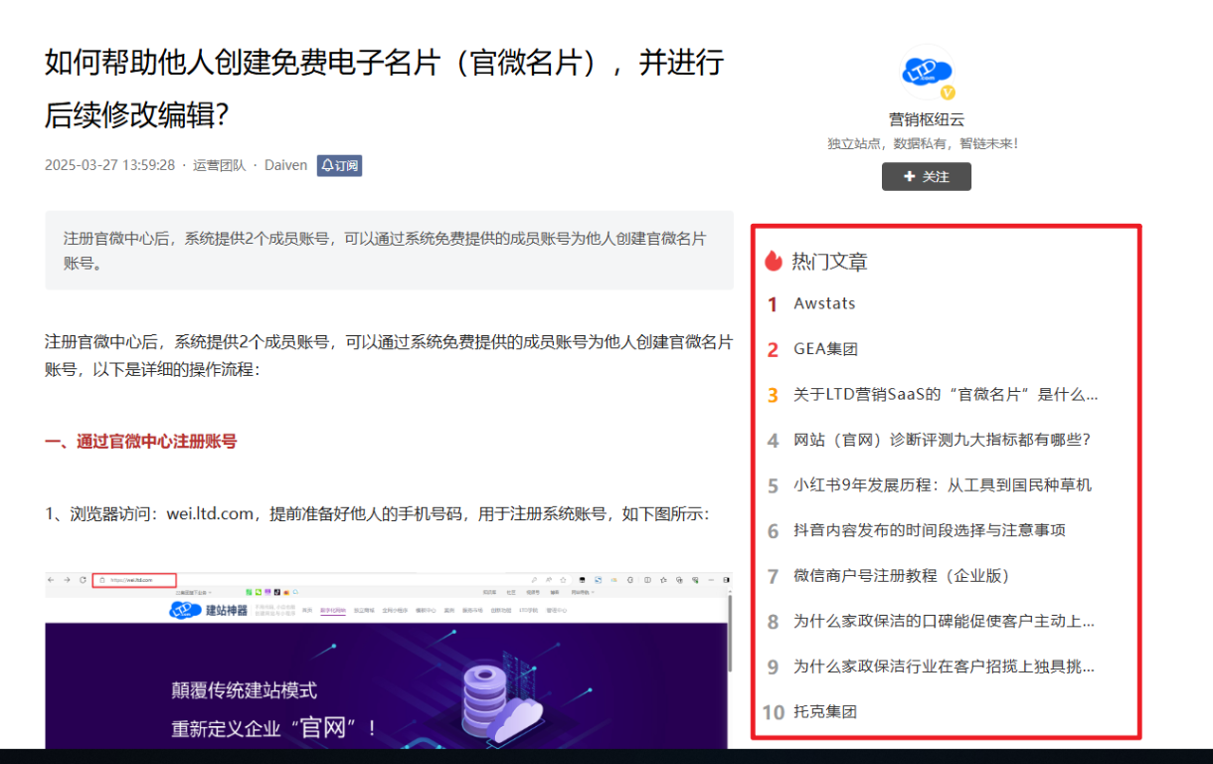Open 为什么家政保洁行业在客户招揽 article
Viewport: 1213px width, 764px height.
point(943,667)
